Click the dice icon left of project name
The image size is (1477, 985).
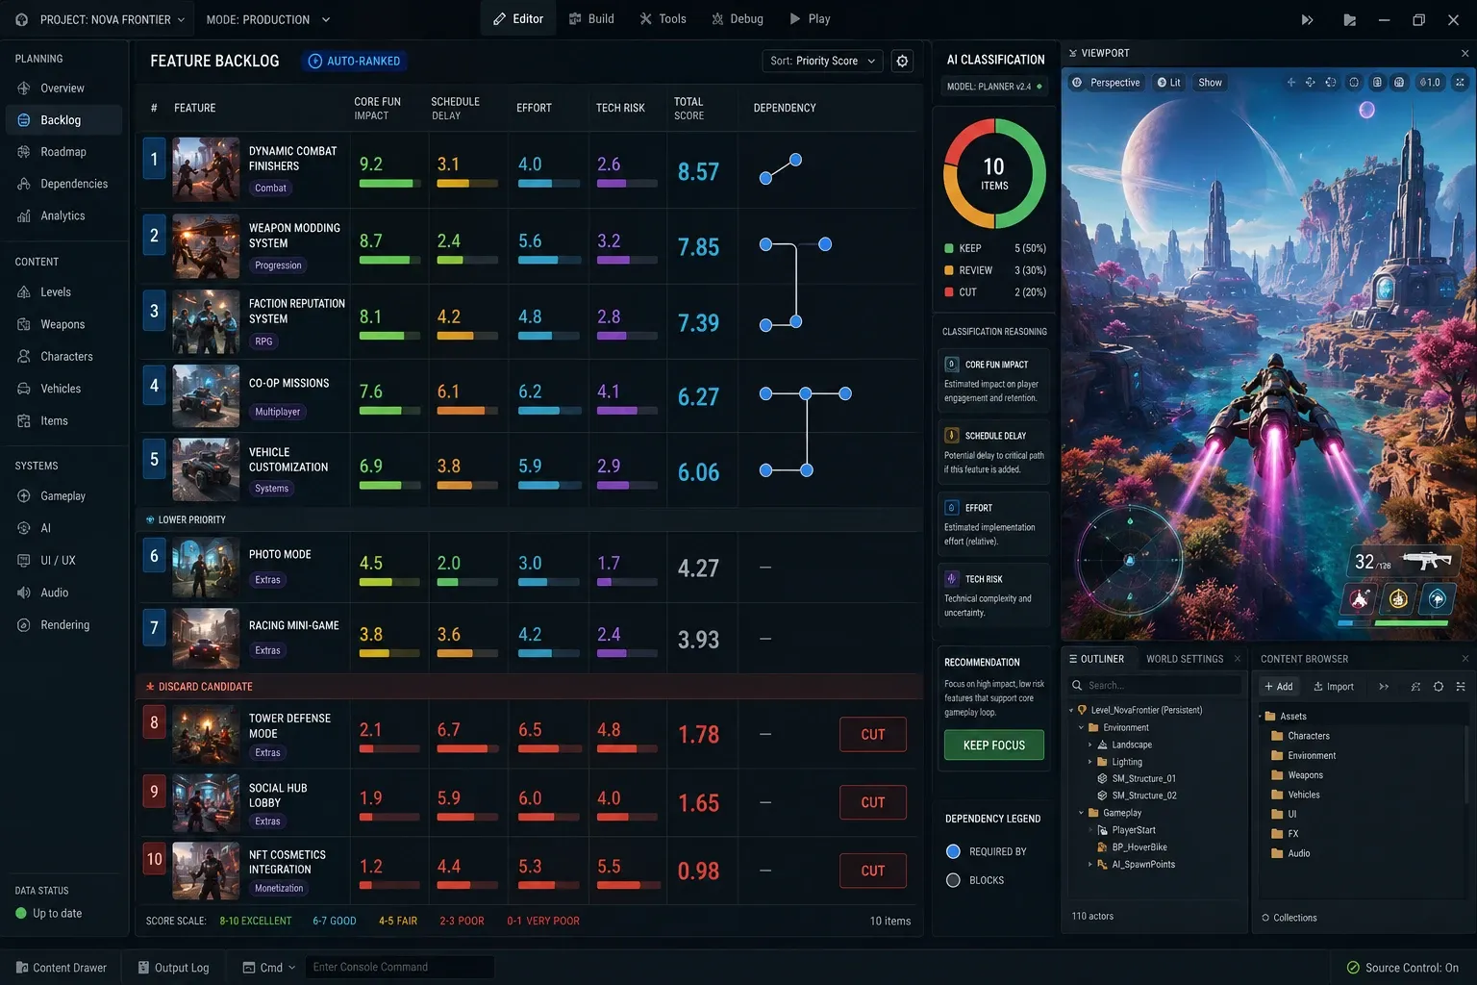21,19
